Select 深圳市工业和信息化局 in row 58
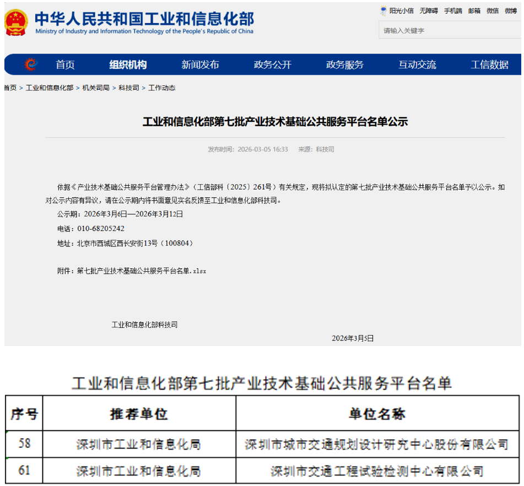The width and height of the screenshot is (524, 486). click(x=139, y=445)
